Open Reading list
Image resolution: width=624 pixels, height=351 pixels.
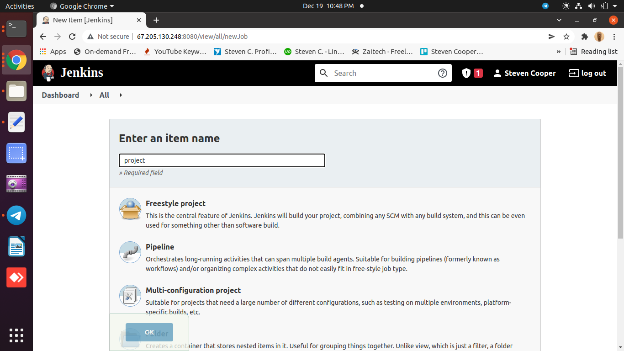(593, 52)
